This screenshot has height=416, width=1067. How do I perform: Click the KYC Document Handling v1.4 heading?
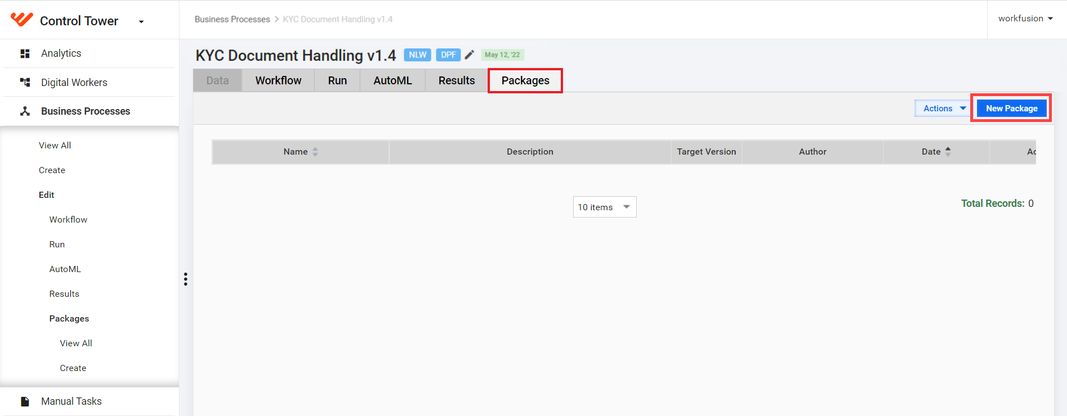click(296, 55)
